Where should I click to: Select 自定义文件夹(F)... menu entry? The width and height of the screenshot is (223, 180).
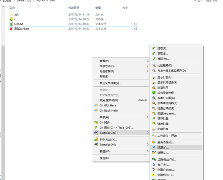[x=121, y=83]
